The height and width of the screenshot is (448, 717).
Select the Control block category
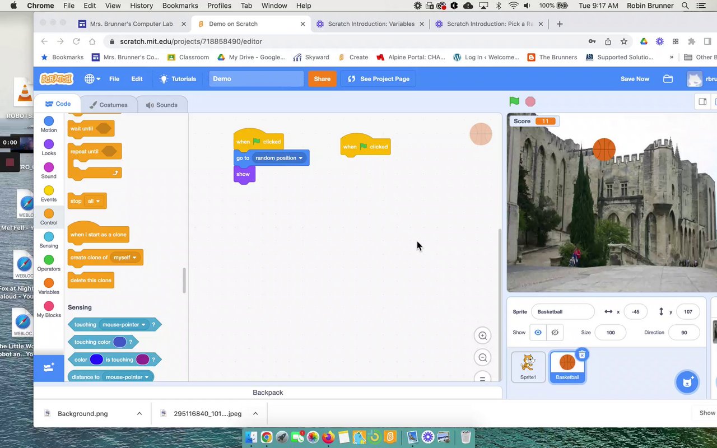point(49,217)
